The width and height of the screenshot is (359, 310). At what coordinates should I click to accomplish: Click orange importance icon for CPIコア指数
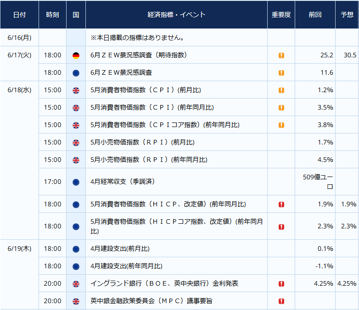(281, 125)
